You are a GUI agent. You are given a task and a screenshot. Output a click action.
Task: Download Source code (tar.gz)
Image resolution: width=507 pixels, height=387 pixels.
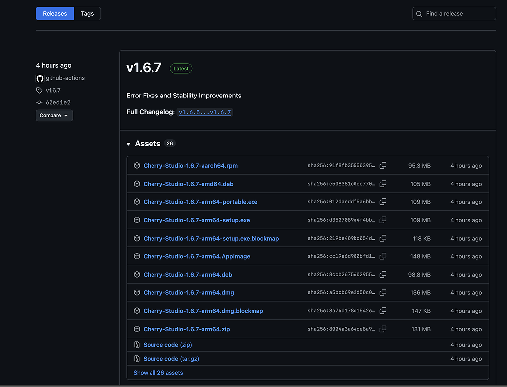point(171,359)
